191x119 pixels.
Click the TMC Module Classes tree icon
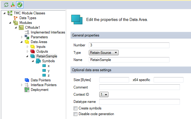pos(10,13)
